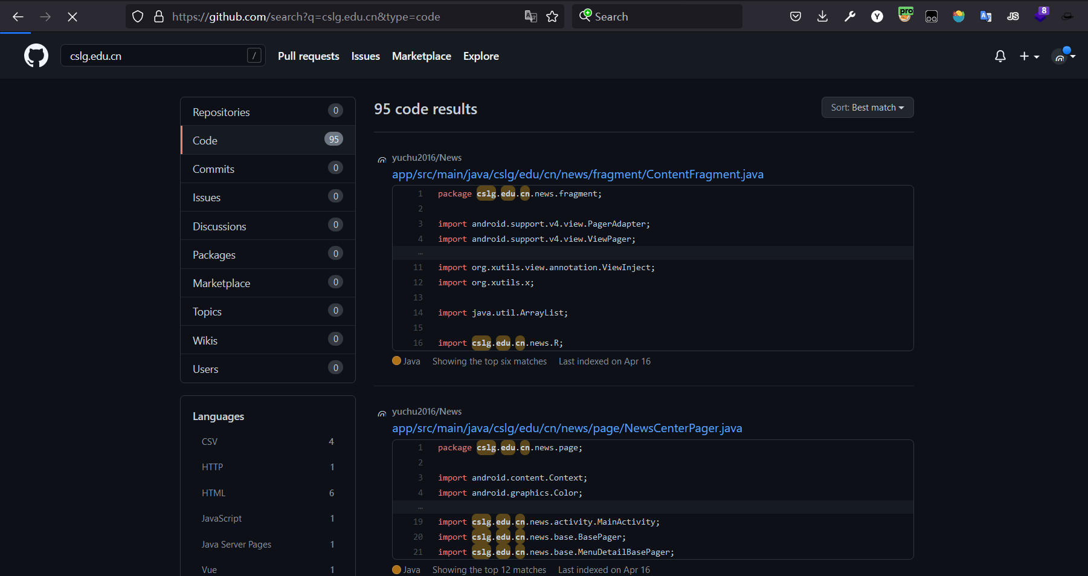Viewport: 1088px width, 576px height.
Task: Select the Users search category
Action: point(268,369)
